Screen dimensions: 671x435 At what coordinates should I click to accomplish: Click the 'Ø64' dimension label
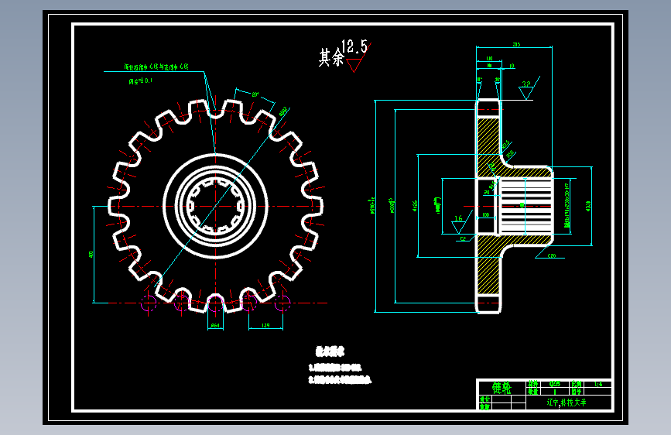pyautogui.click(x=215, y=326)
